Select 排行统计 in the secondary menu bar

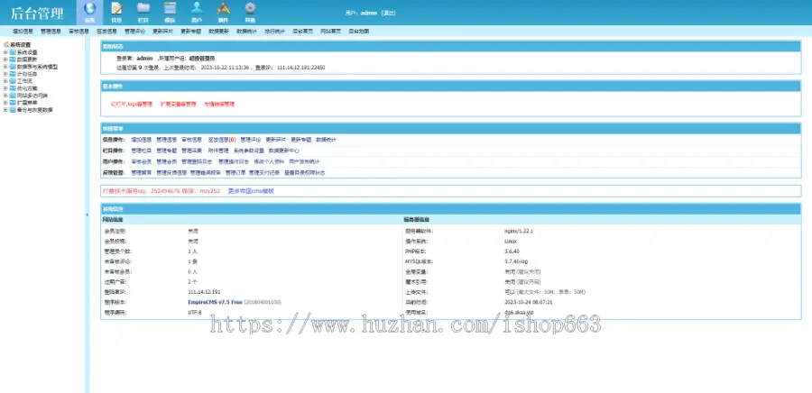pos(274,32)
